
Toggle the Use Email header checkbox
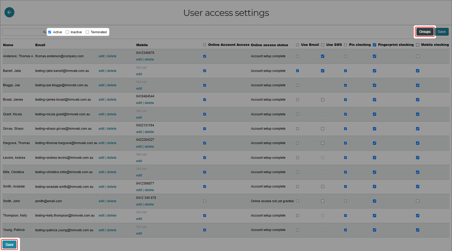(x=297, y=45)
